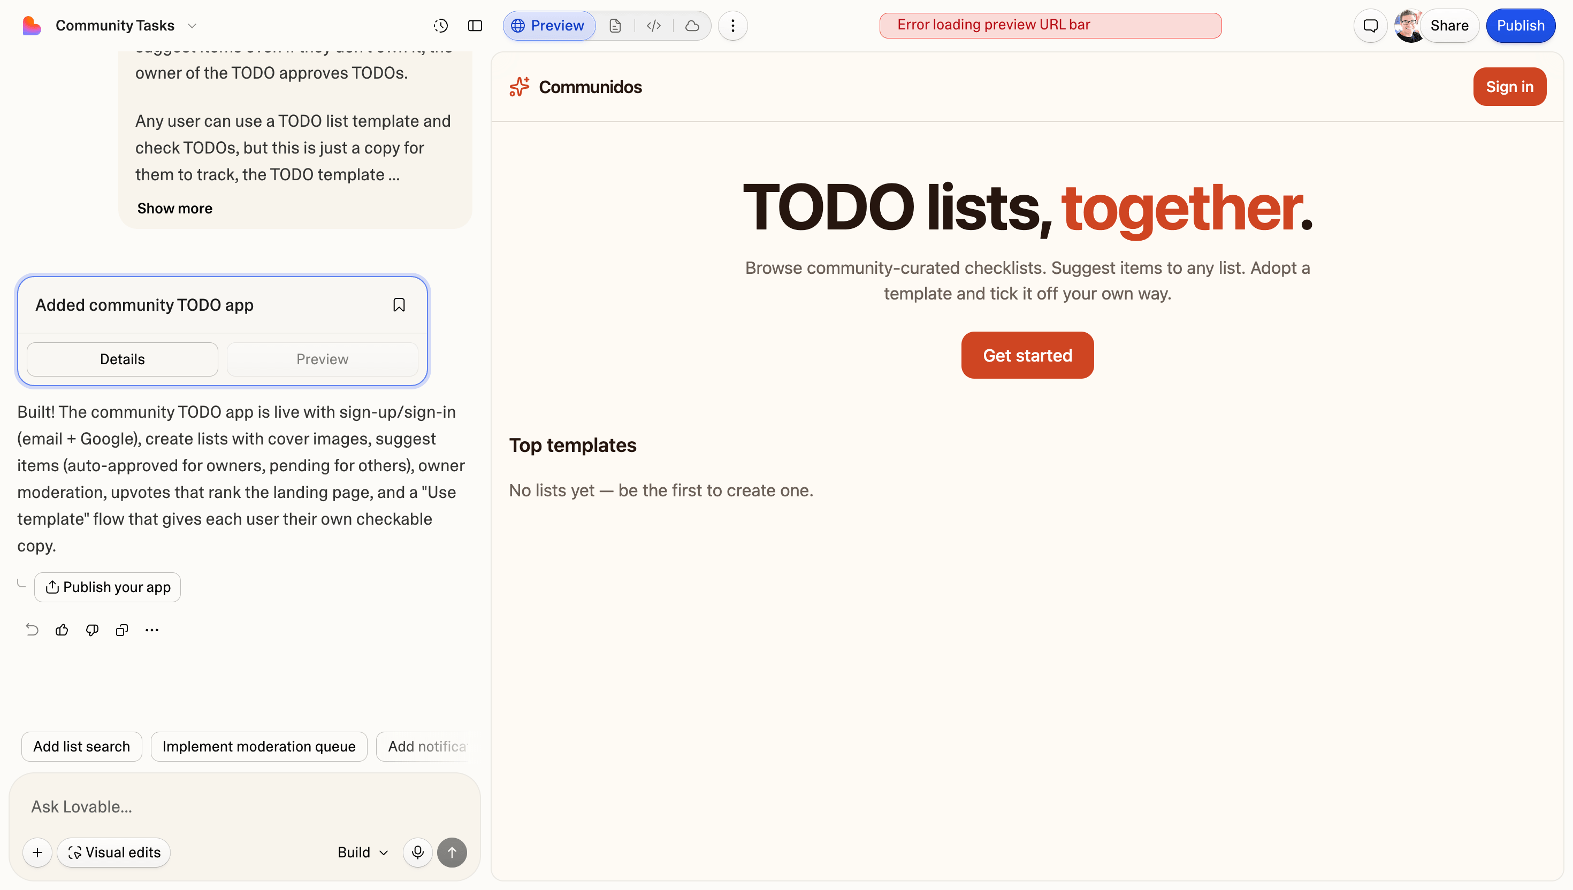The height and width of the screenshot is (890, 1573).
Task: Open the version history clock icon
Action: pyautogui.click(x=441, y=26)
